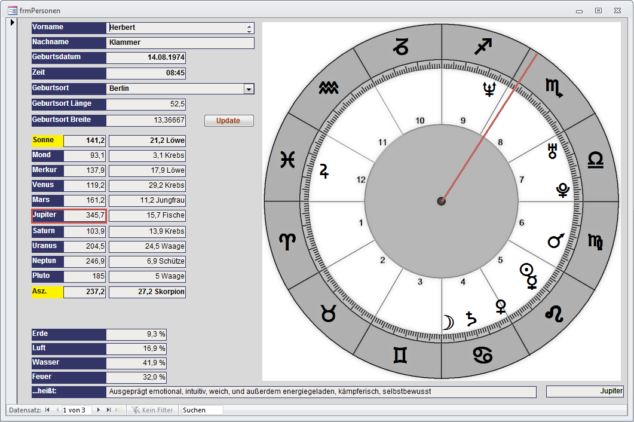Jump to the first record in navigator
Screen dimensions: 634x422
click(x=47, y=410)
